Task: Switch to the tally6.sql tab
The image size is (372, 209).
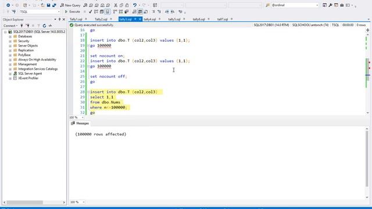Action: [199, 19]
